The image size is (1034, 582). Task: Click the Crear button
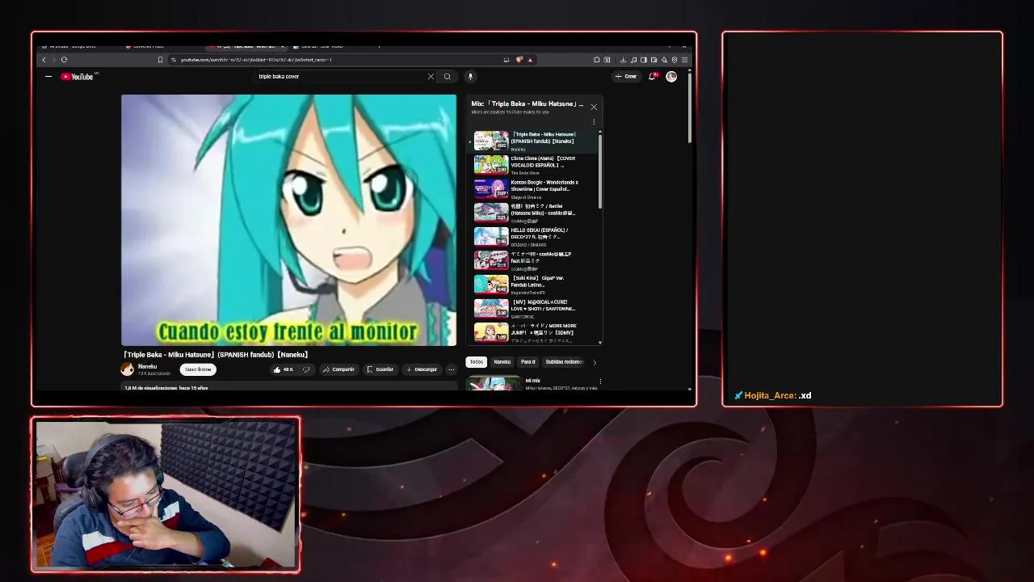(x=626, y=77)
